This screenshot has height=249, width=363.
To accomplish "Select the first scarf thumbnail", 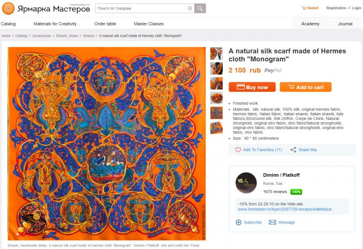I will pos(216,53).
